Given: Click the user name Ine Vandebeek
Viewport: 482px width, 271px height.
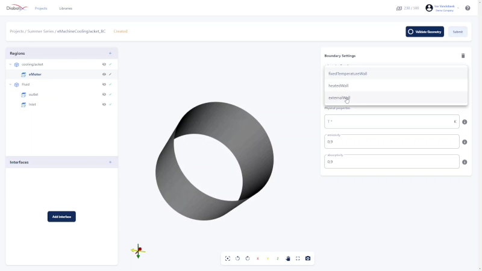Looking at the screenshot, I should [444, 6].
